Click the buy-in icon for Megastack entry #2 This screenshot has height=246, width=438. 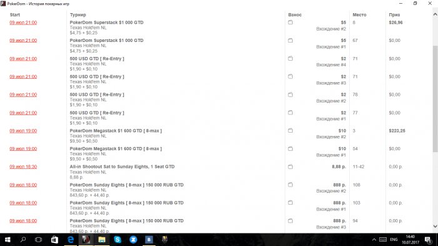click(x=290, y=131)
